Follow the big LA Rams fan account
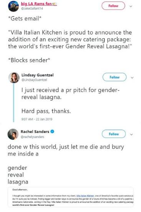Viewport: 141px width, 212px height. 113,6
